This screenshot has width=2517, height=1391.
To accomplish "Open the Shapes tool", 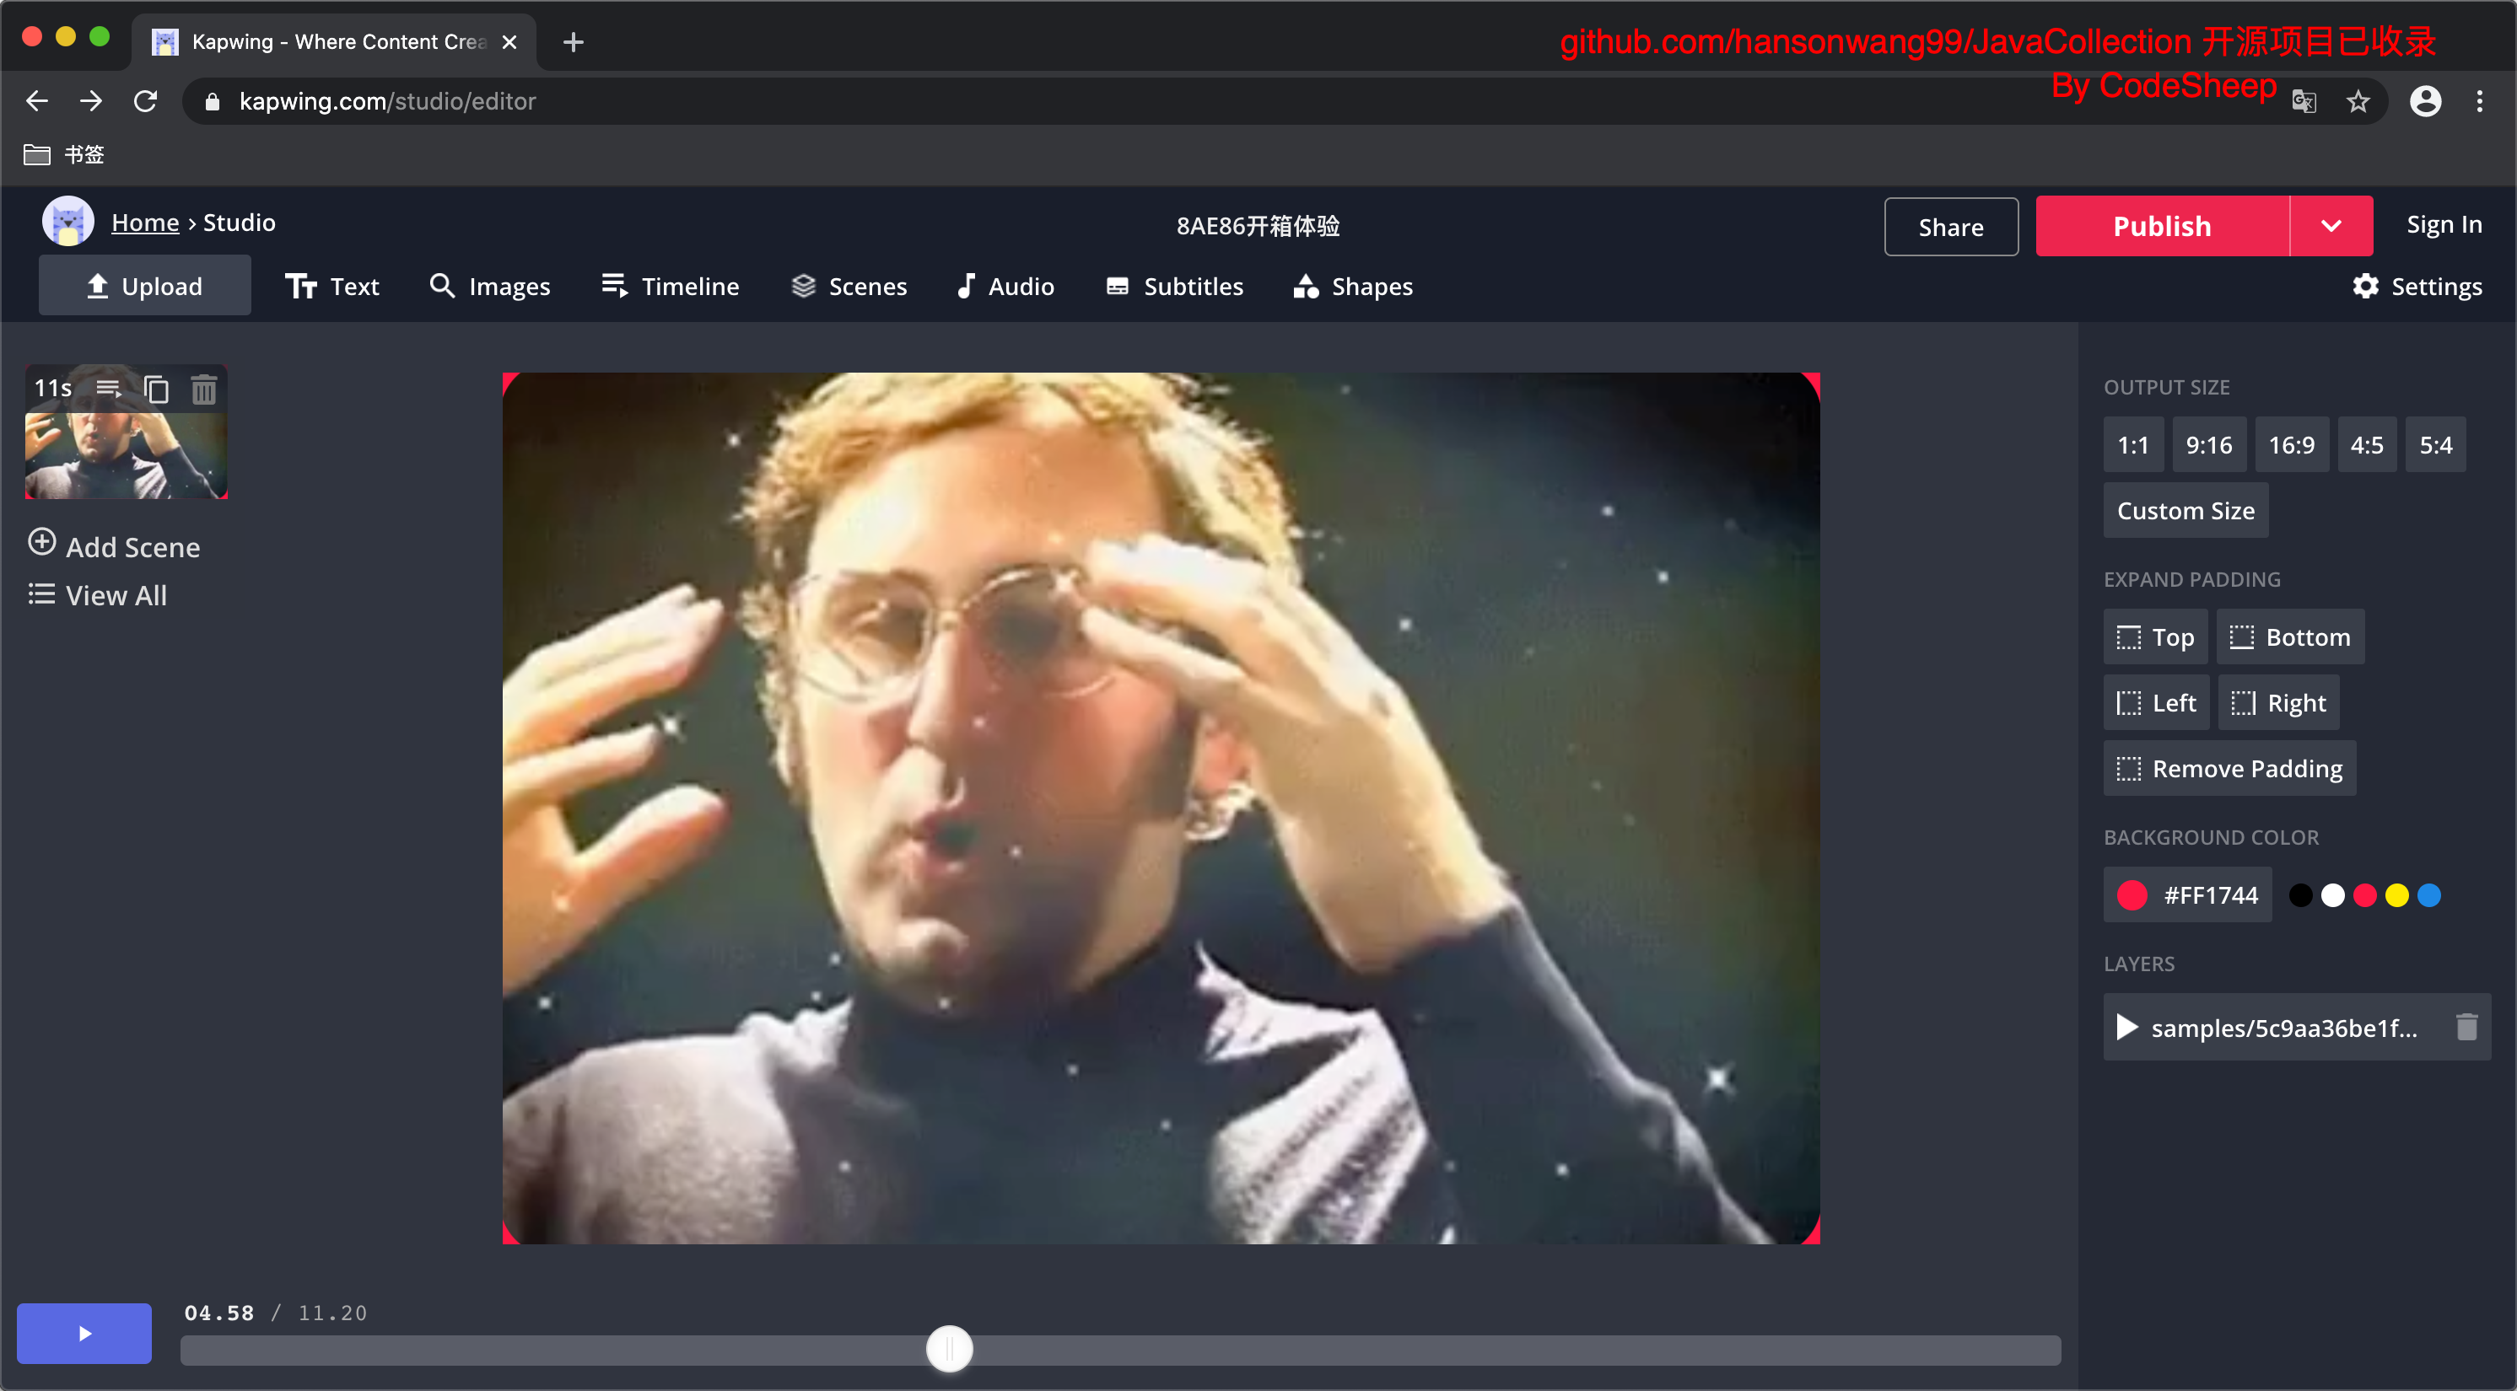I will (1353, 287).
